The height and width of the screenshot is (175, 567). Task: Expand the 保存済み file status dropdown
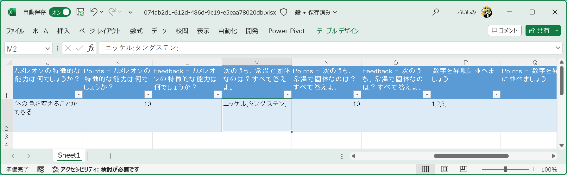pos(335,12)
